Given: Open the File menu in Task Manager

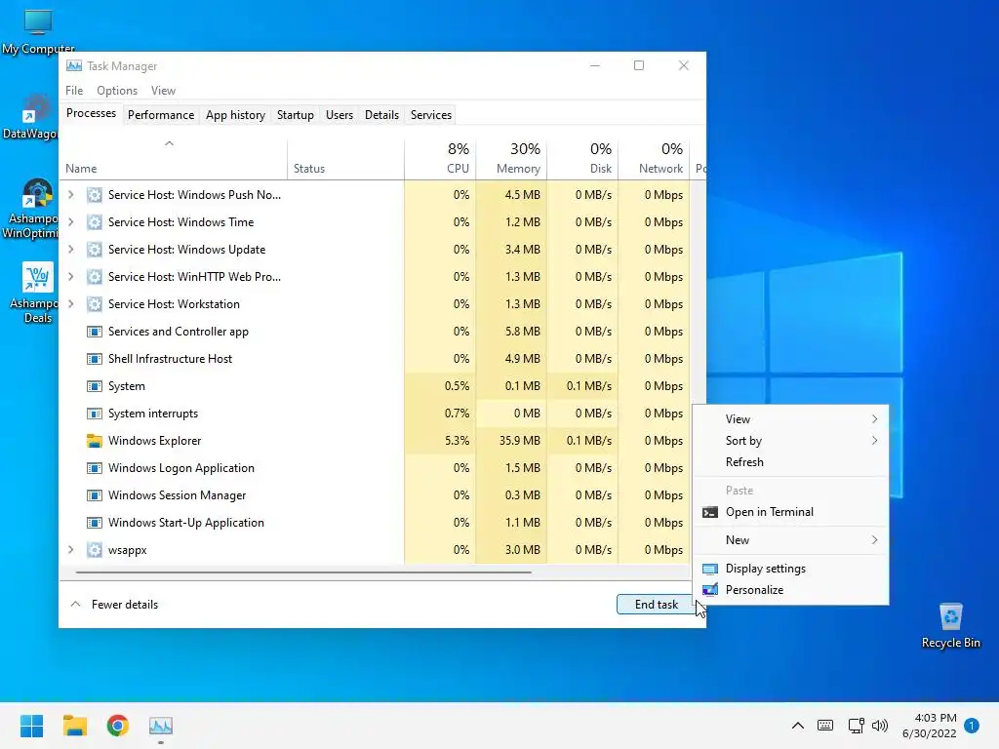Looking at the screenshot, I should pyautogui.click(x=74, y=91).
